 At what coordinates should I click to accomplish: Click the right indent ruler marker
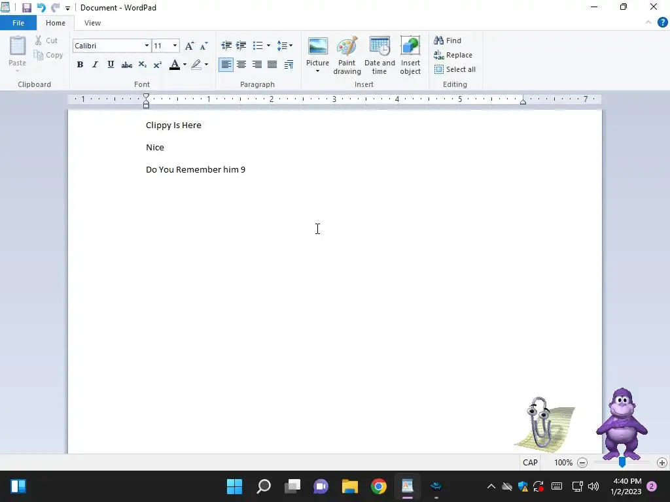(523, 101)
